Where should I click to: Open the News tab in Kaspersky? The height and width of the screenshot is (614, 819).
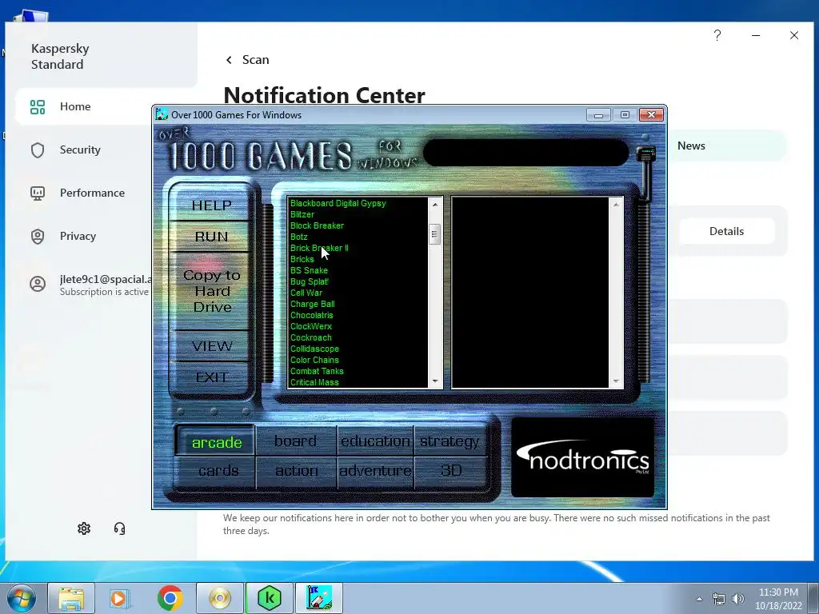pos(691,146)
